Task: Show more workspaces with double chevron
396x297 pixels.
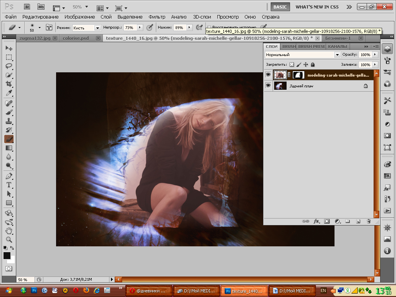Action: pyautogui.click(x=349, y=7)
